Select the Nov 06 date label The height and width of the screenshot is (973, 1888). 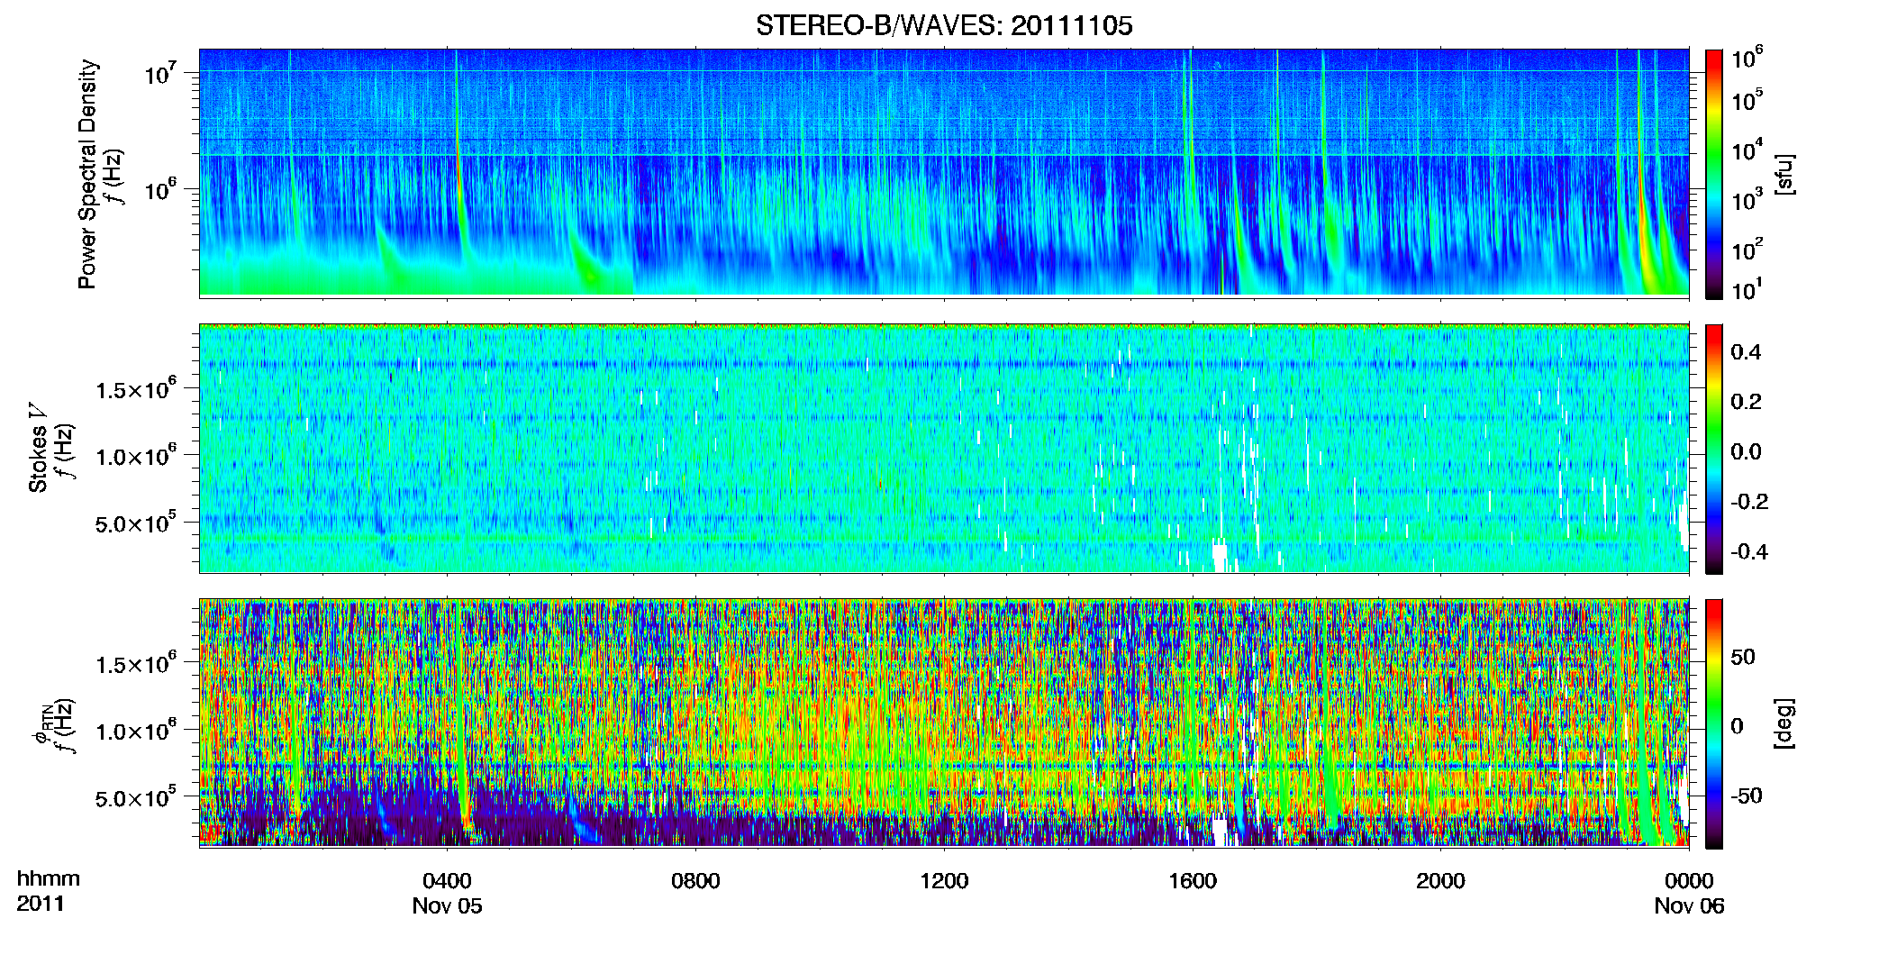click(x=1689, y=906)
